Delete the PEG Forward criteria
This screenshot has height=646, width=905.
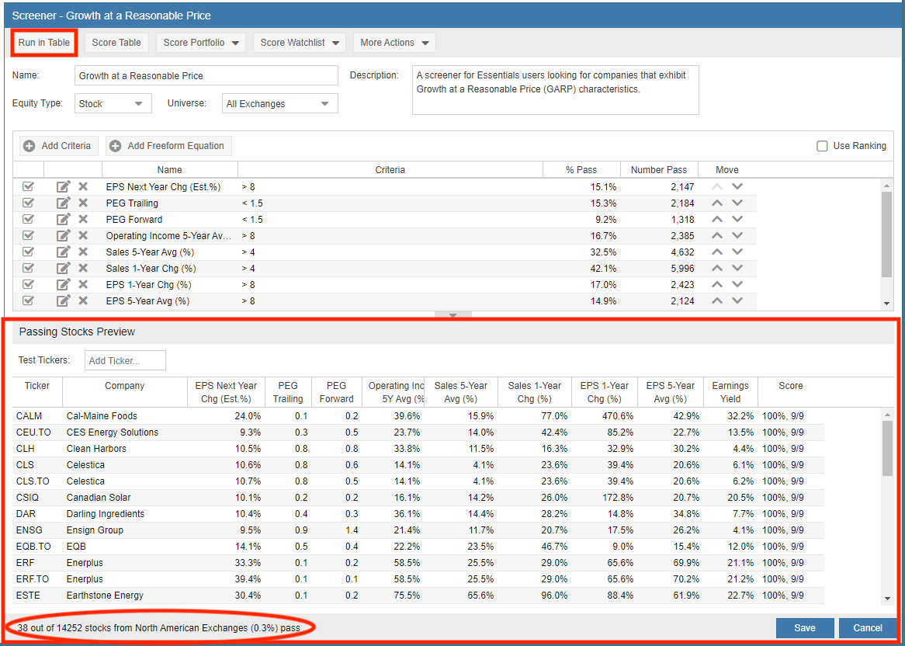[83, 220]
